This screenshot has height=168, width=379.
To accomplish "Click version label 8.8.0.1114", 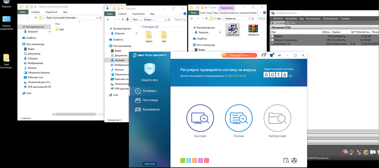I will click(x=150, y=164).
